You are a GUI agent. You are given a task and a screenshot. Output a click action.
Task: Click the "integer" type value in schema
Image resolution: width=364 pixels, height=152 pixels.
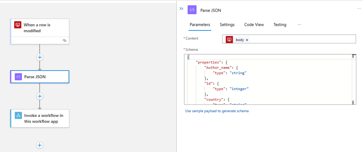[x=239, y=89]
